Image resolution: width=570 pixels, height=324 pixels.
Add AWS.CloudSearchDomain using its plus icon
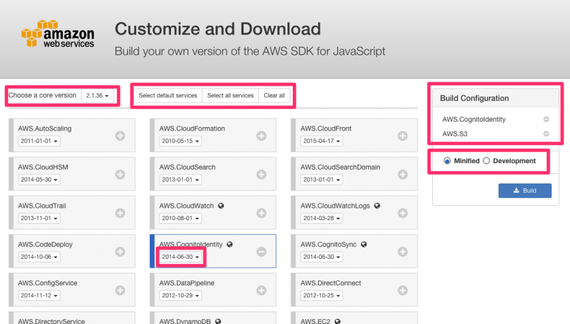(x=403, y=174)
